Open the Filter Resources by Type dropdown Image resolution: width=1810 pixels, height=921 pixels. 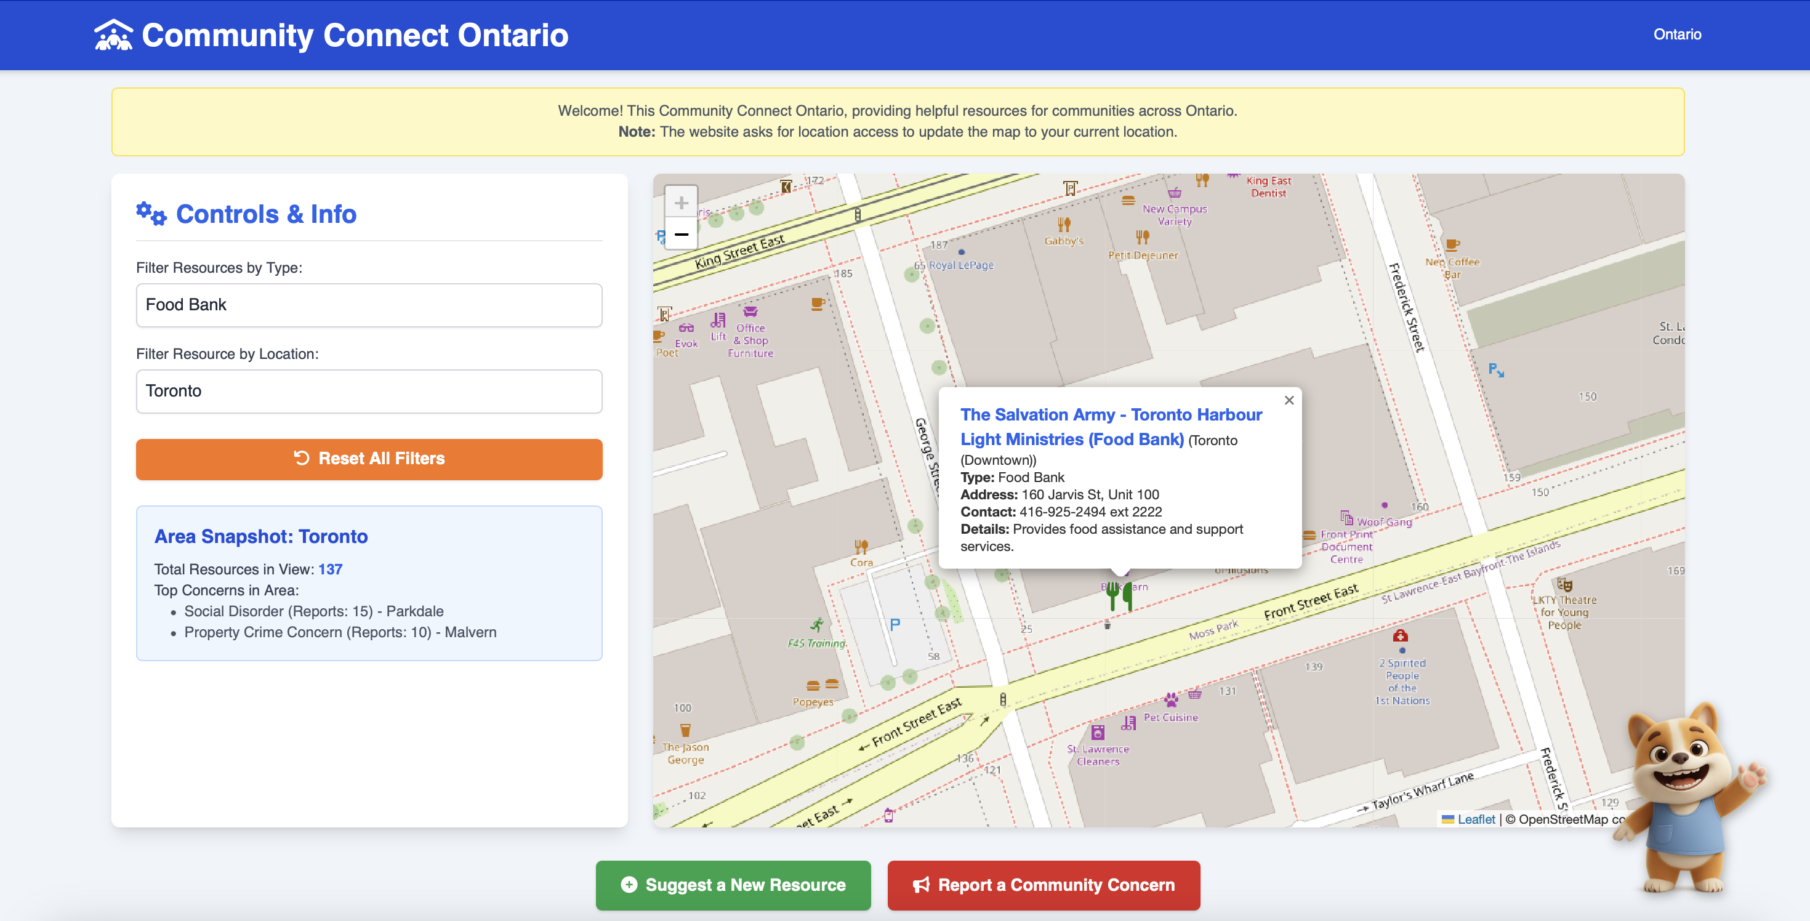click(x=369, y=305)
